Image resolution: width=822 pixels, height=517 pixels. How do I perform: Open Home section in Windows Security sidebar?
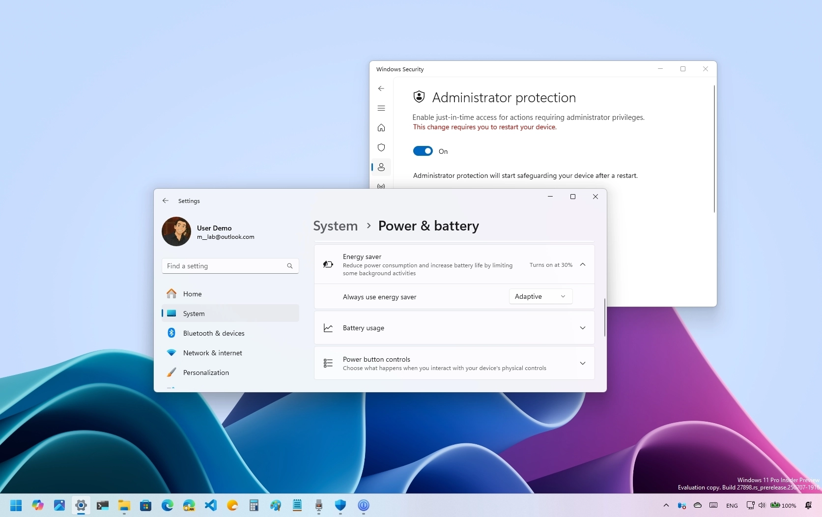381,128
